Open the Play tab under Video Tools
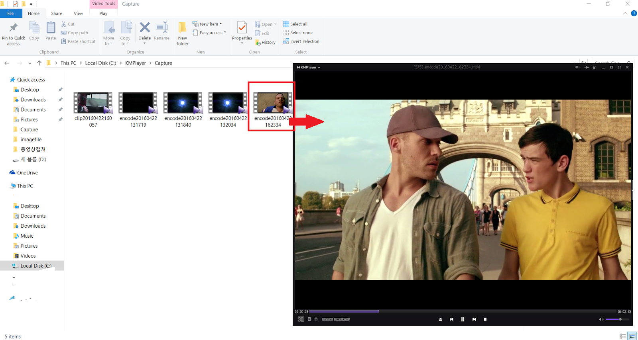Screen dimensions: 638x340 (103, 14)
